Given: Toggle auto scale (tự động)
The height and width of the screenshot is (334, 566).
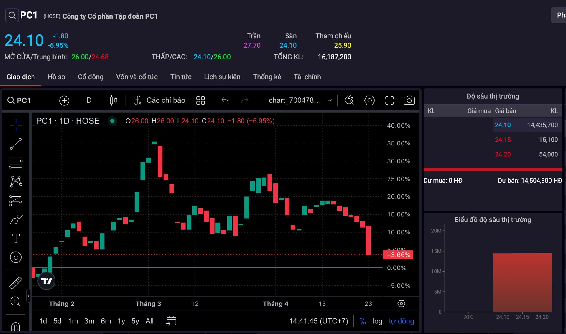Looking at the screenshot, I should [401, 321].
